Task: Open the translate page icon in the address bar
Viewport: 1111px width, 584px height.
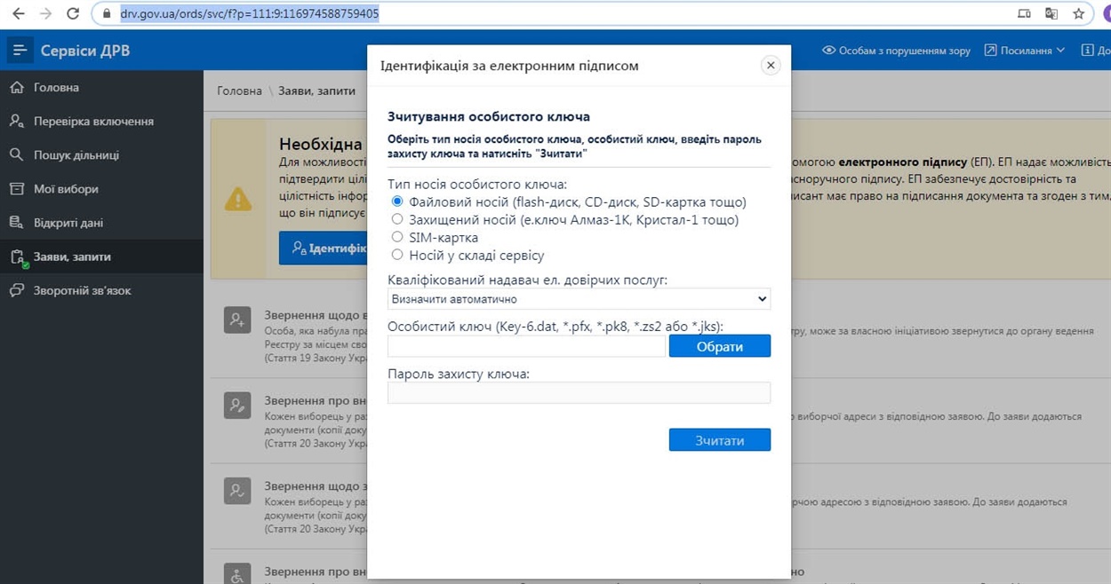Action: [1051, 14]
